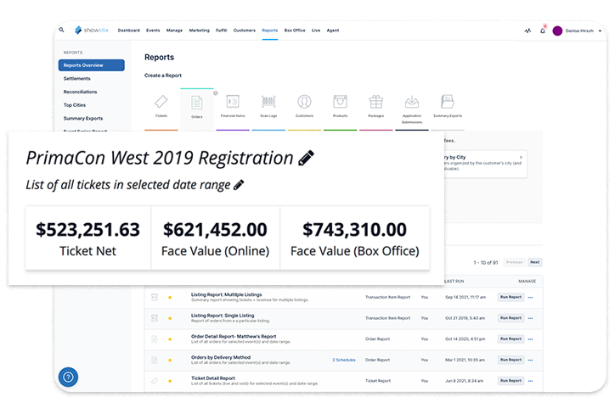Viewport: 615px width, 414px height.
Task: Go to Next page of reports
Action: (535, 262)
